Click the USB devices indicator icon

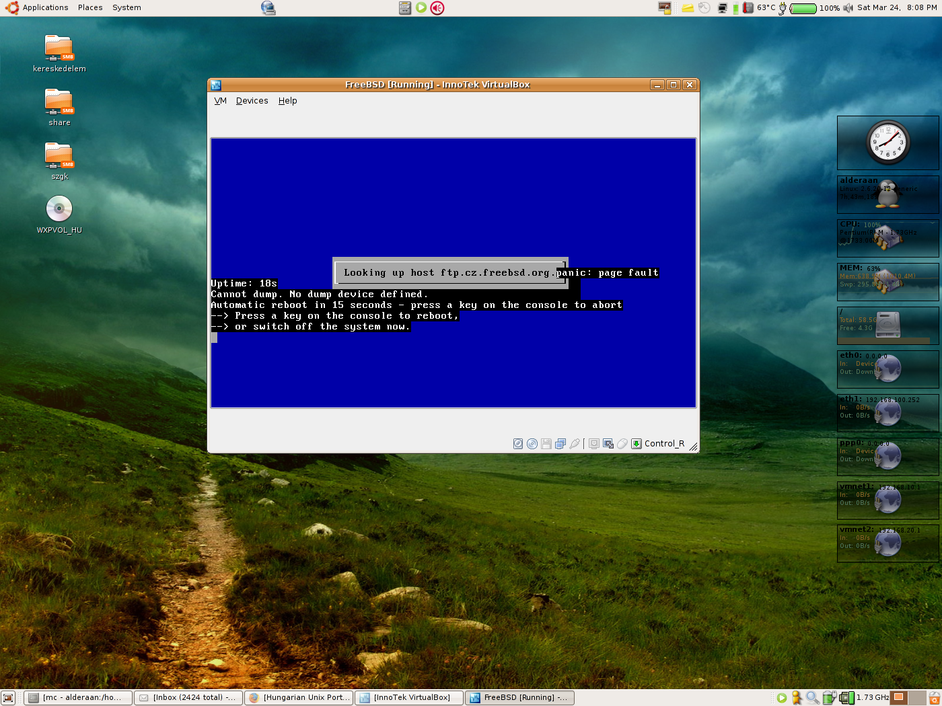click(x=575, y=444)
